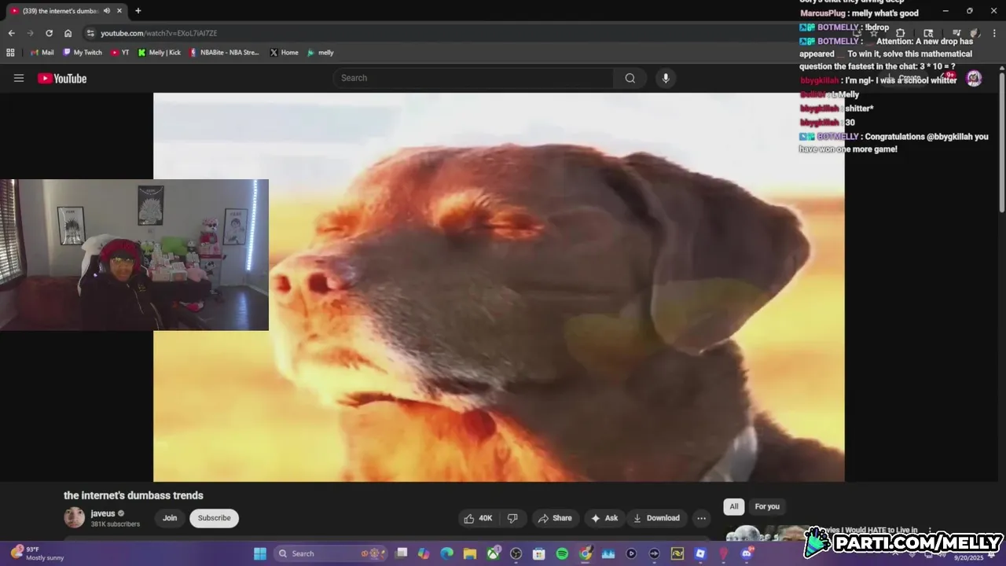This screenshot has width=1006, height=566.
Task: Click the address bar URL
Action: pos(159,33)
